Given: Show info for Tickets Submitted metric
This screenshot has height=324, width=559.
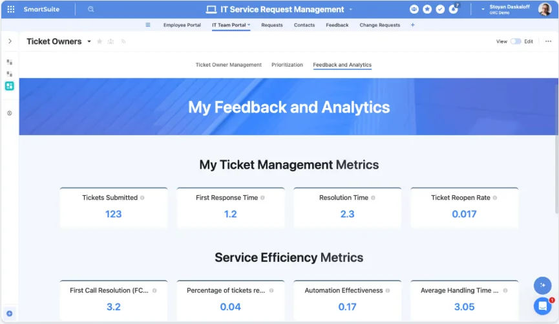Looking at the screenshot, I should [x=142, y=198].
